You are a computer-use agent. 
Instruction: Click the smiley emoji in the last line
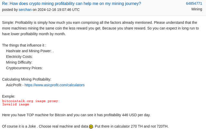coord(91,127)
